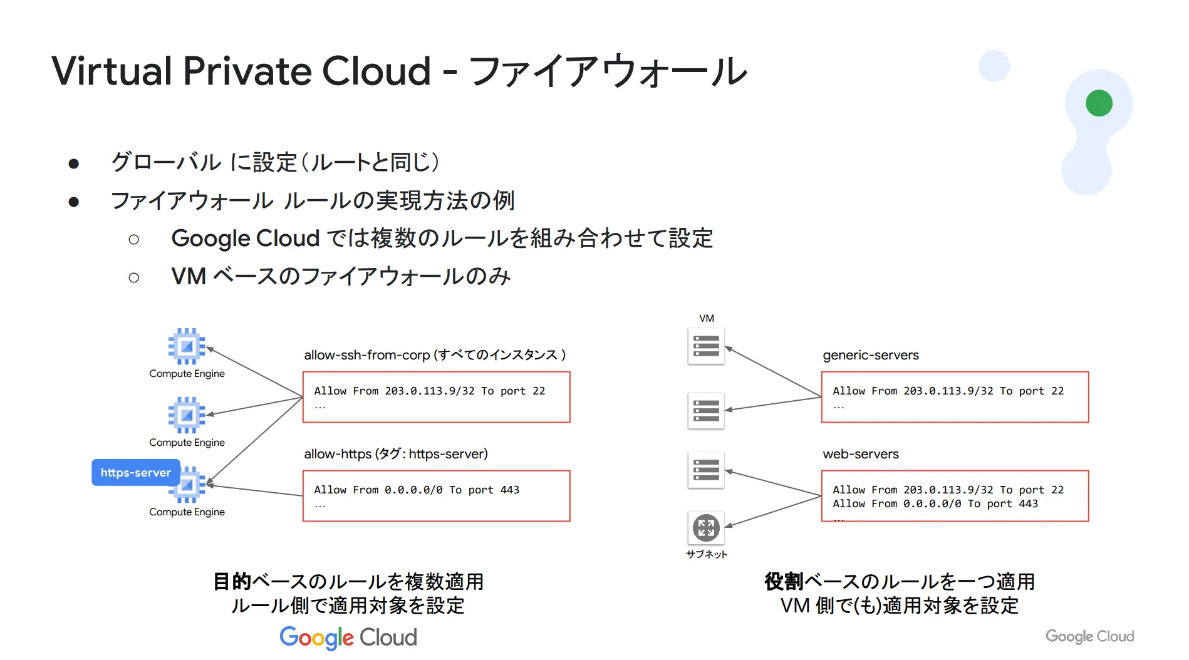Click caption VM 側で(も)適用対象を設定
This screenshot has height=660, width=1189.
900,606
